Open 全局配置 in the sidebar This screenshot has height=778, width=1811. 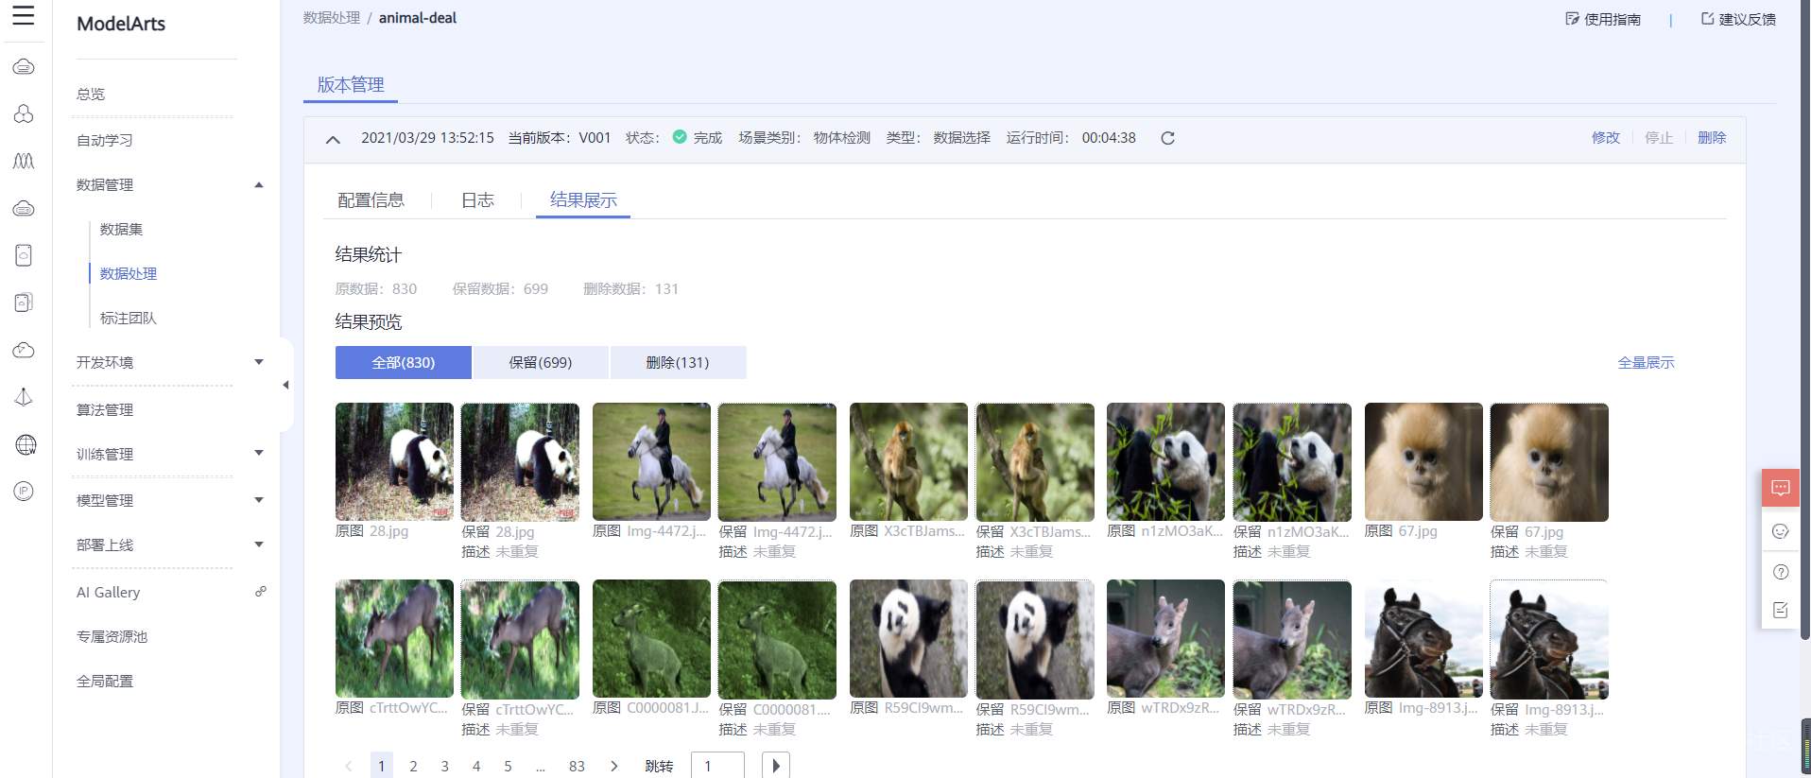105,681
